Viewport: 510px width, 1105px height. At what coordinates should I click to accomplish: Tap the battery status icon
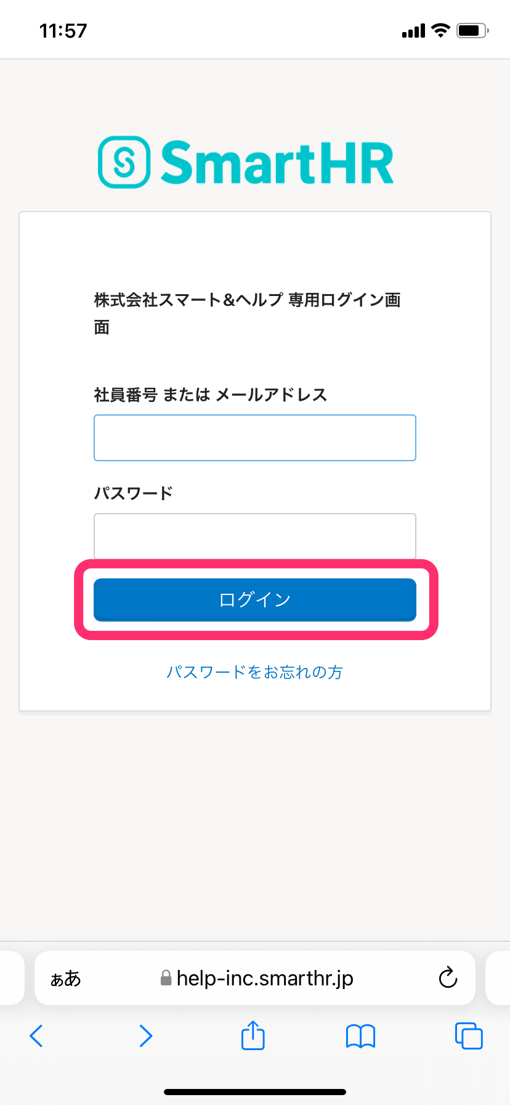pyautogui.click(x=472, y=30)
